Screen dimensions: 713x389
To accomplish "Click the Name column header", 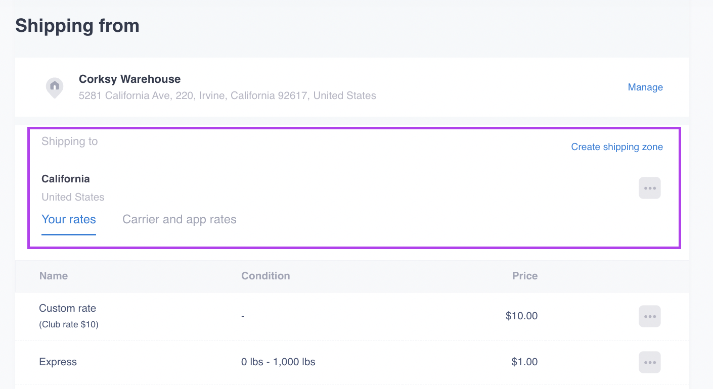I will click(x=54, y=276).
